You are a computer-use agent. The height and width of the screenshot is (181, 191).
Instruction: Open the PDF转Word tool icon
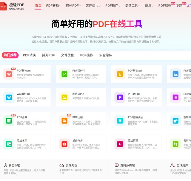(x=9, y=74)
